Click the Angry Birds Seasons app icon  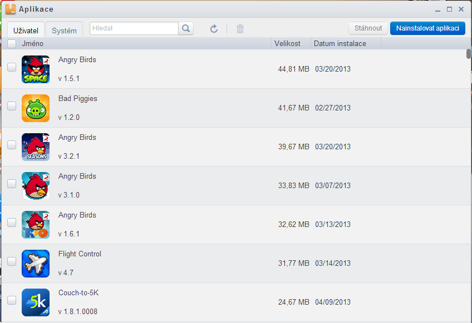click(36, 147)
